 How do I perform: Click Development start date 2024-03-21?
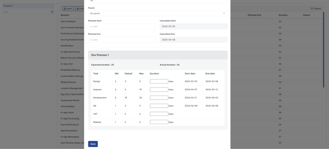coord(191,98)
